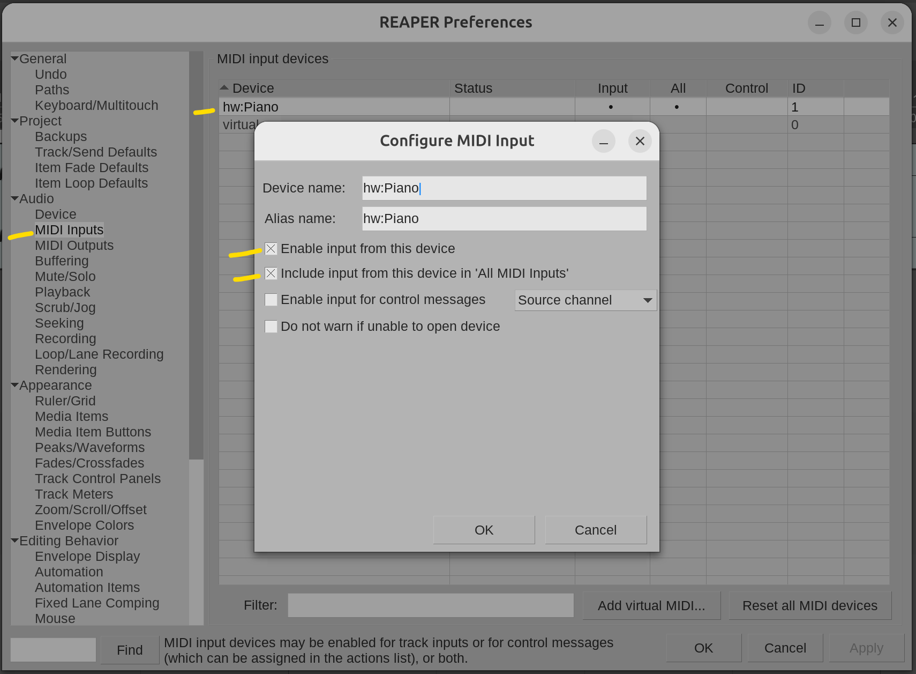This screenshot has height=674, width=916.
Task: Click Cancel at the bottom of Preferences window
Action: 785,648
